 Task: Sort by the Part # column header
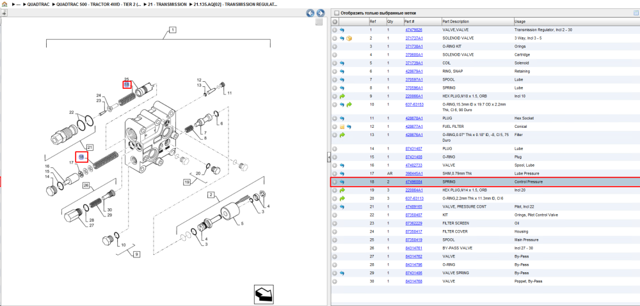[x=422, y=22]
